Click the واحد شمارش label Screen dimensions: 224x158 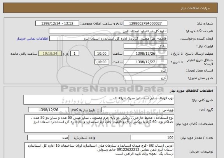point(84,138)
